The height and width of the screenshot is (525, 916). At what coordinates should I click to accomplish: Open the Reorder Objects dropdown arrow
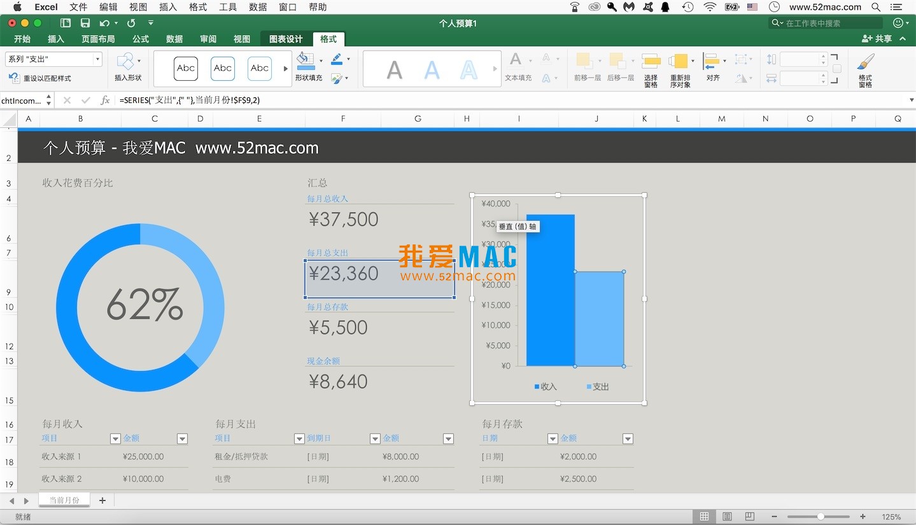693,61
